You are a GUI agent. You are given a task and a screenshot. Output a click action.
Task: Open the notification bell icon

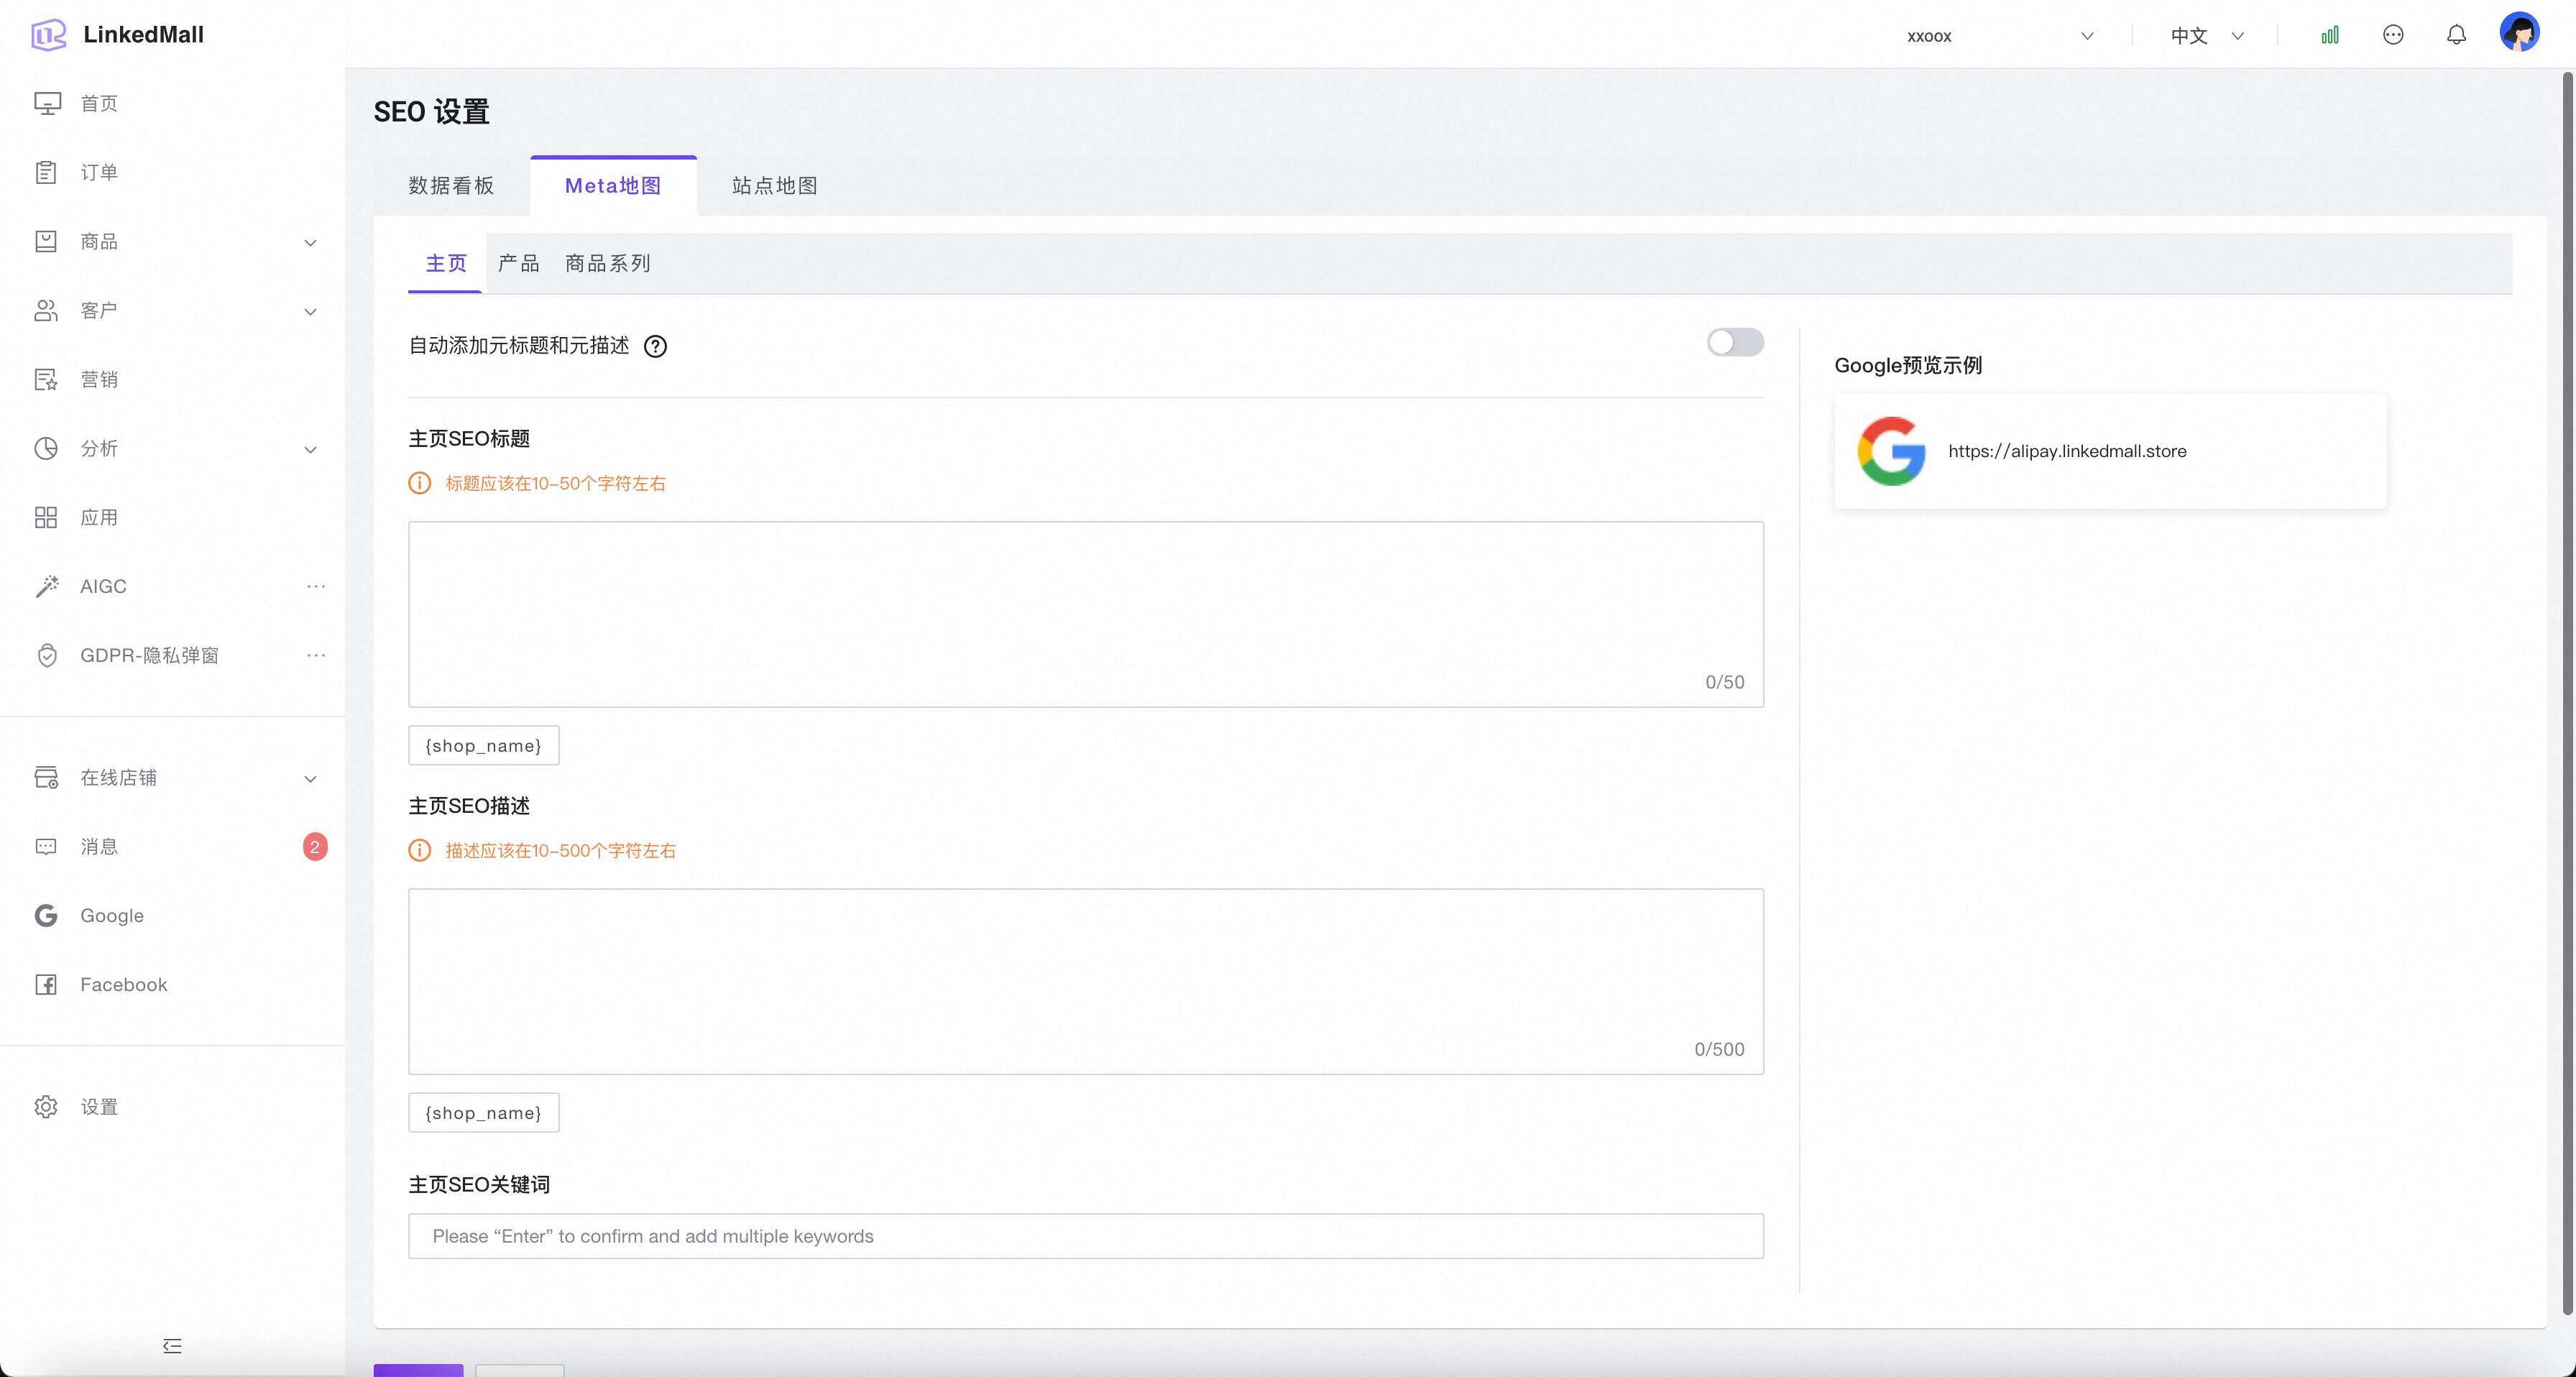2456,35
